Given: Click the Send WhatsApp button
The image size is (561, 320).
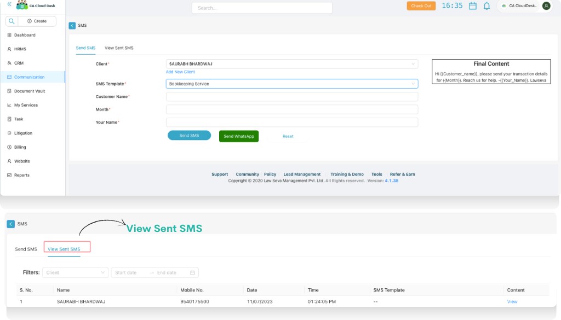Looking at the screenshot, I should [238, 136].
